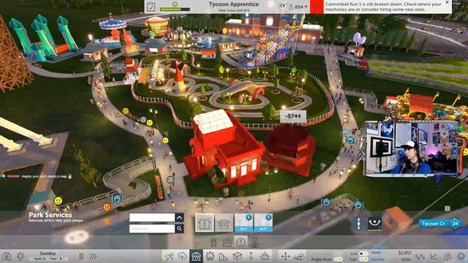Collapse the filter dropdown with up chevron
The image size is (468, 263).
pyautogui.click(x=179, y=218)
